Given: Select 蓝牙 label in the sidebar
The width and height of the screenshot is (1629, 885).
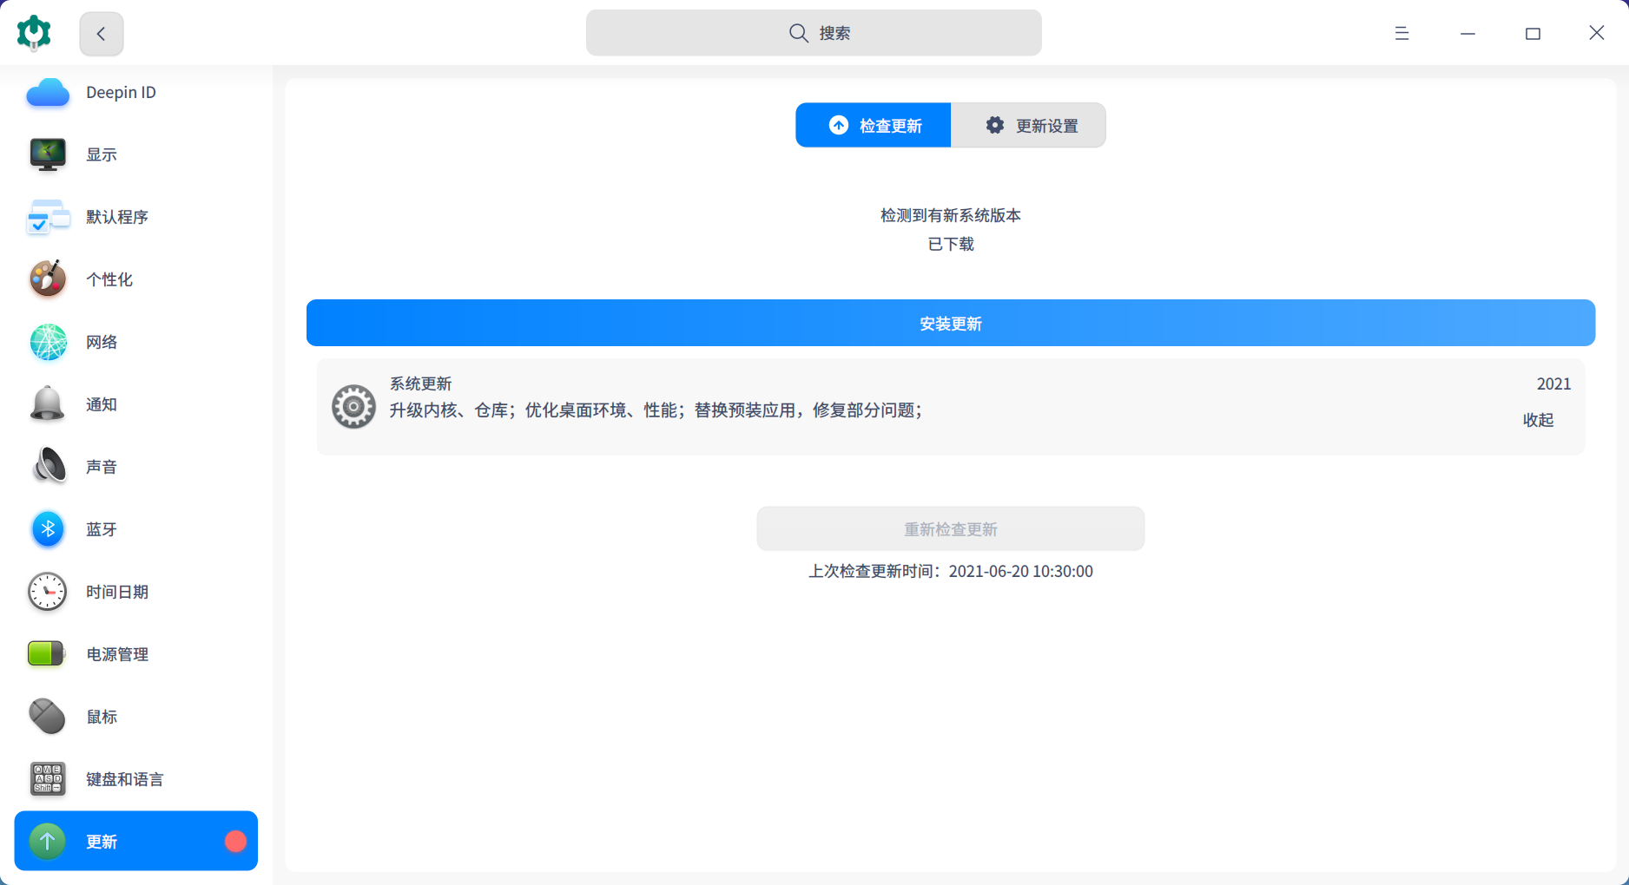Looking at the screenshot, I should [102, 529].
